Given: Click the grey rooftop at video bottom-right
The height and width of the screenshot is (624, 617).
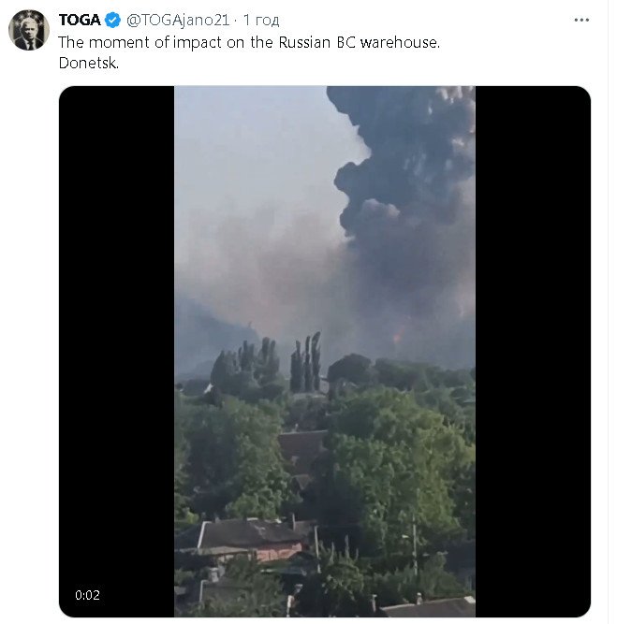Looking at the screenshot, I should 433,607.
